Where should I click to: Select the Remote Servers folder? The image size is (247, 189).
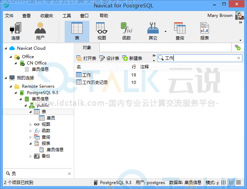click(38, 86)
